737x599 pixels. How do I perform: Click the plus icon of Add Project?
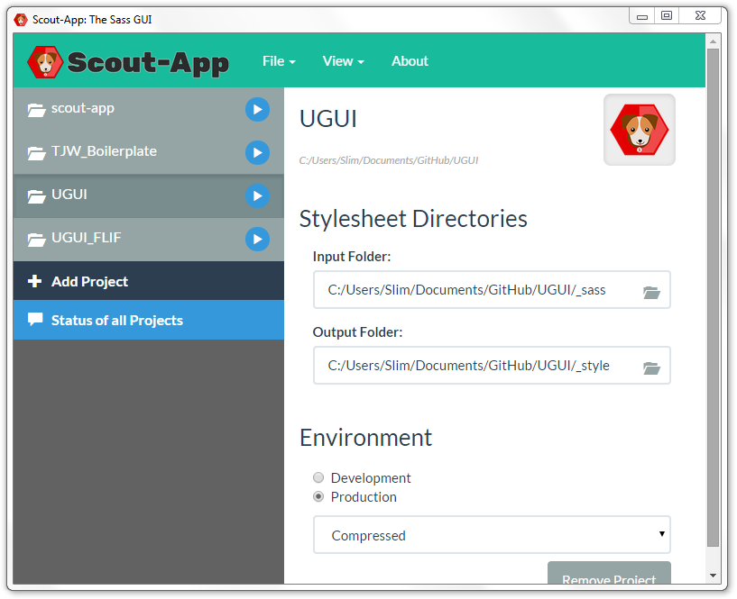click(35, 281)
